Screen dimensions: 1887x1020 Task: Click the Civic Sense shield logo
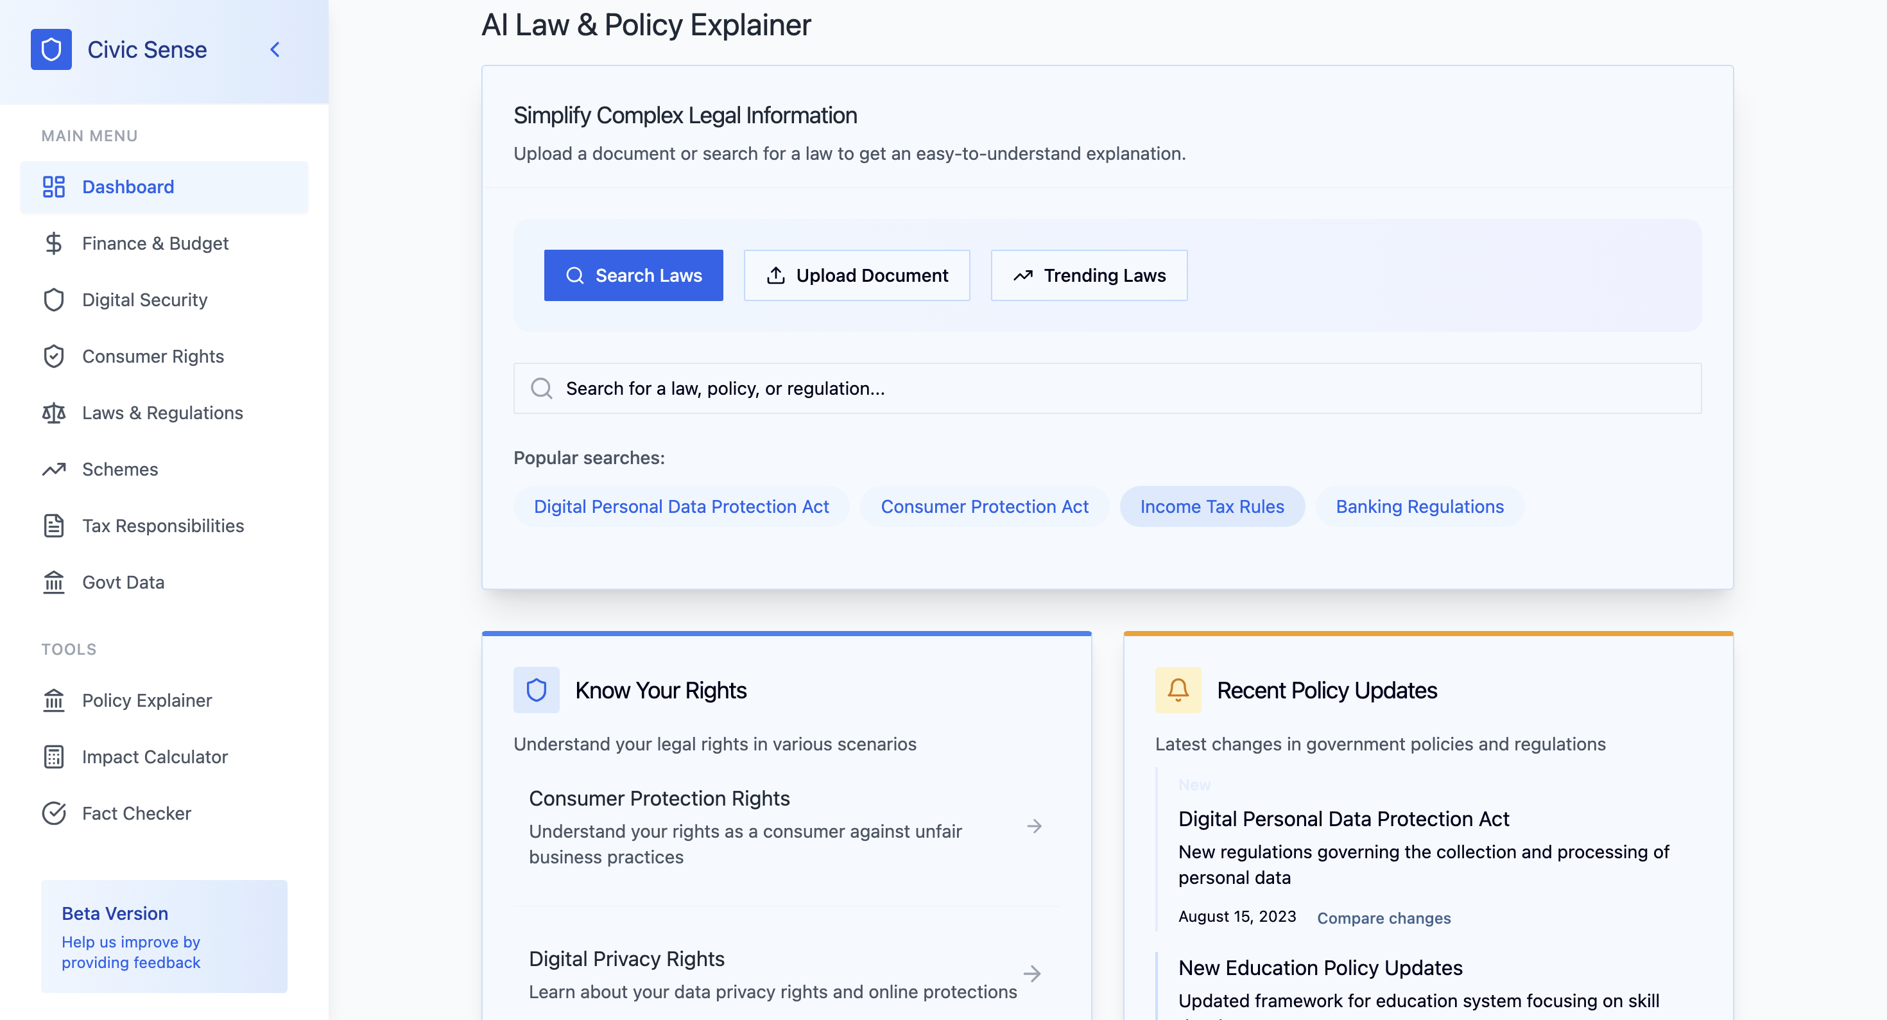[x=51, y=49]
